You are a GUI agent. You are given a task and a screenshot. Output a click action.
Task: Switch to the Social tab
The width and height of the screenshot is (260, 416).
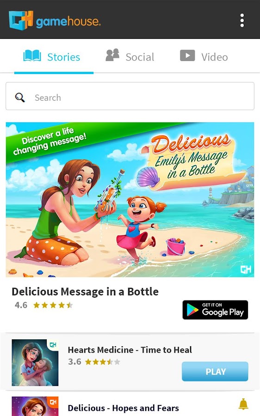[130, 57]
